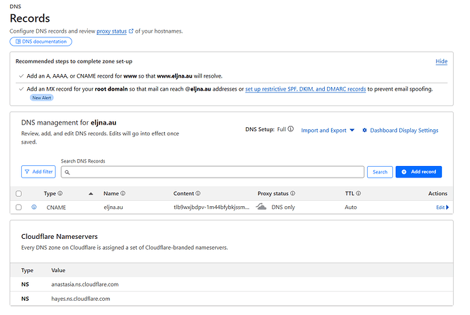Click the gear icon for display settings

tap(364, 130)
